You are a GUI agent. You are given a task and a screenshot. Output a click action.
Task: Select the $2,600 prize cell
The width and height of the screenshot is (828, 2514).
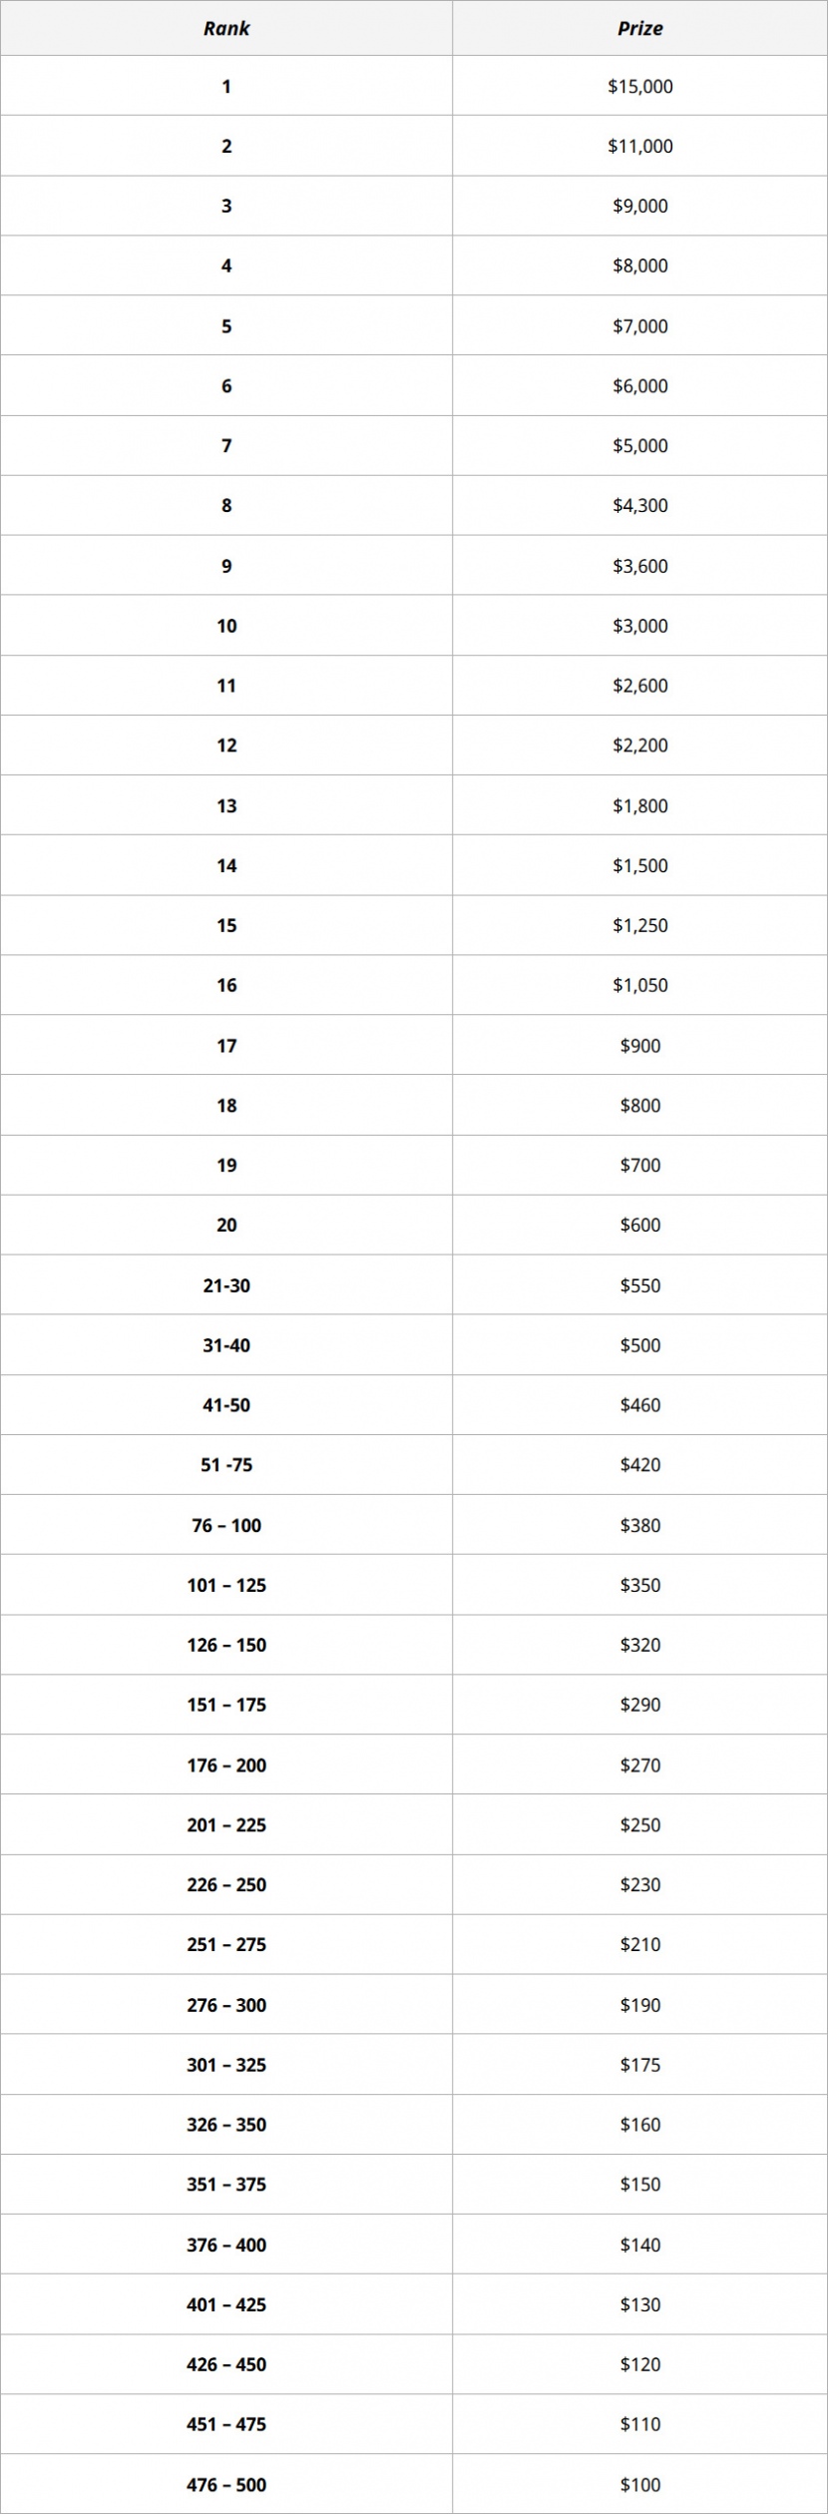[639, 686]
